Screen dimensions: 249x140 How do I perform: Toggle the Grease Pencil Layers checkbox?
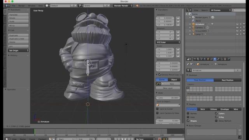point(160,74)
